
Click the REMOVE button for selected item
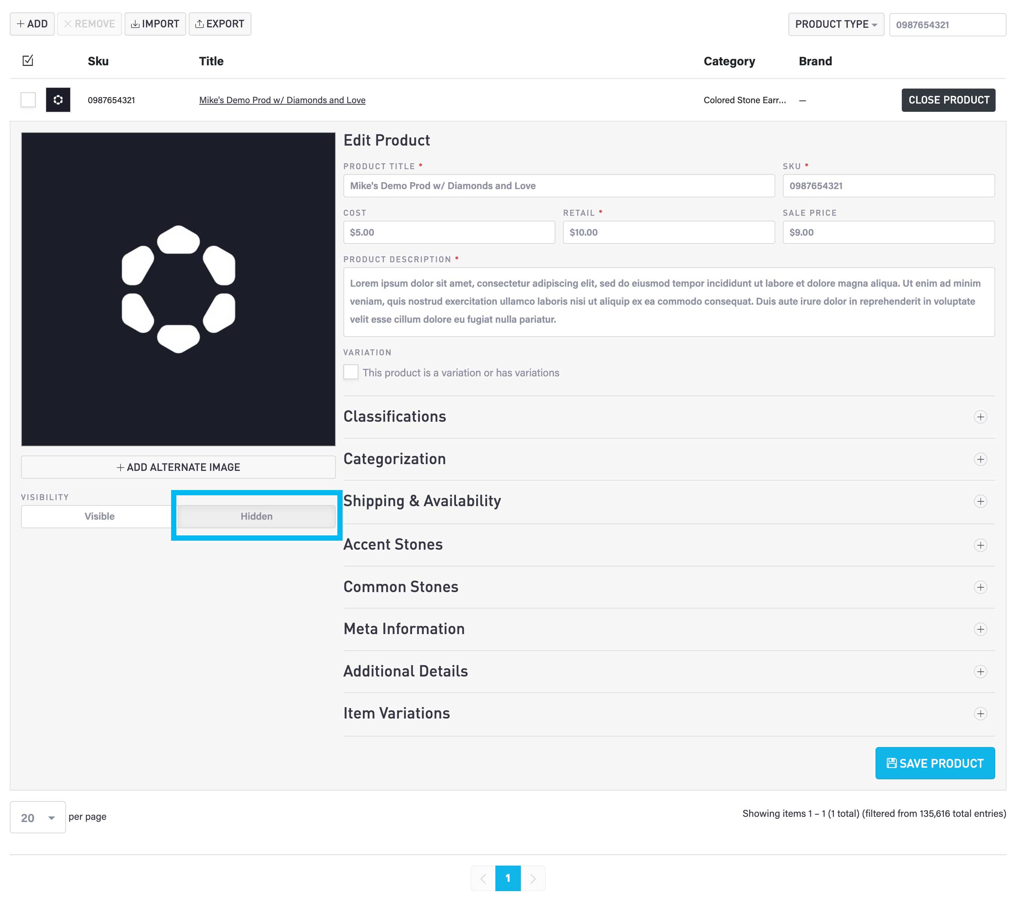click(x=88, y=24)
